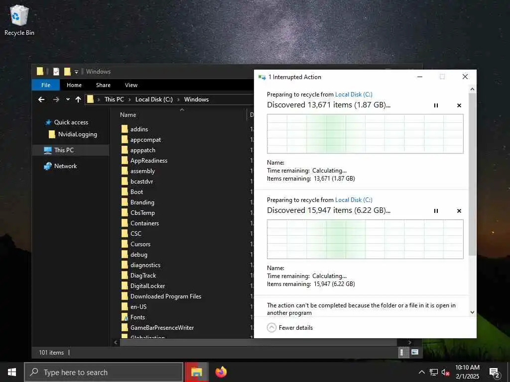Show hidden system tray icons
Image resolution: width=510 pixels, height=382 pixels.
point(421,372)
